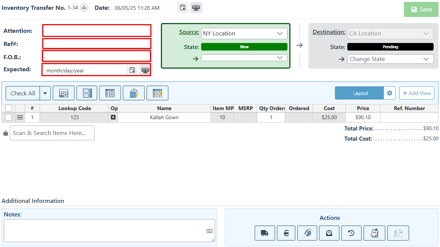Open the Change State dropdown

390,59
